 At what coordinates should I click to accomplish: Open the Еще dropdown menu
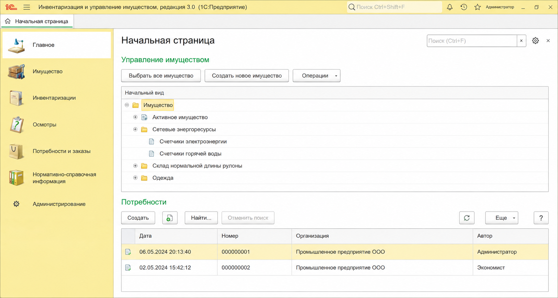501,218
